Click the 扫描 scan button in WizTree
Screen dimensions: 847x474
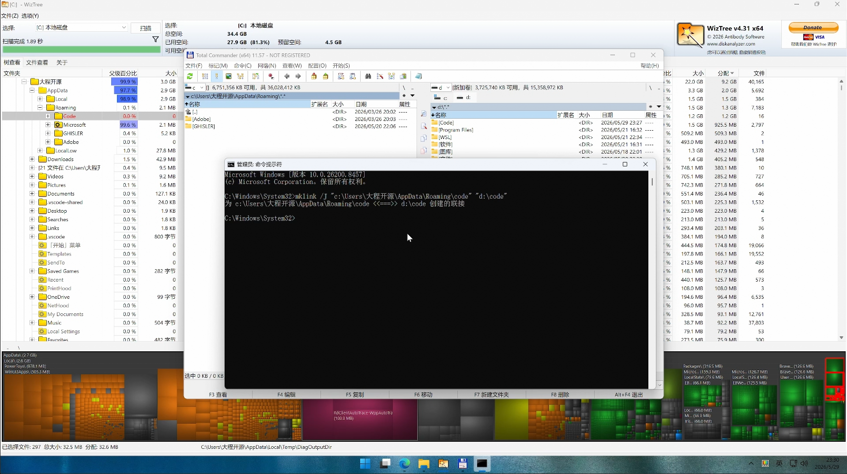(146, 28)
